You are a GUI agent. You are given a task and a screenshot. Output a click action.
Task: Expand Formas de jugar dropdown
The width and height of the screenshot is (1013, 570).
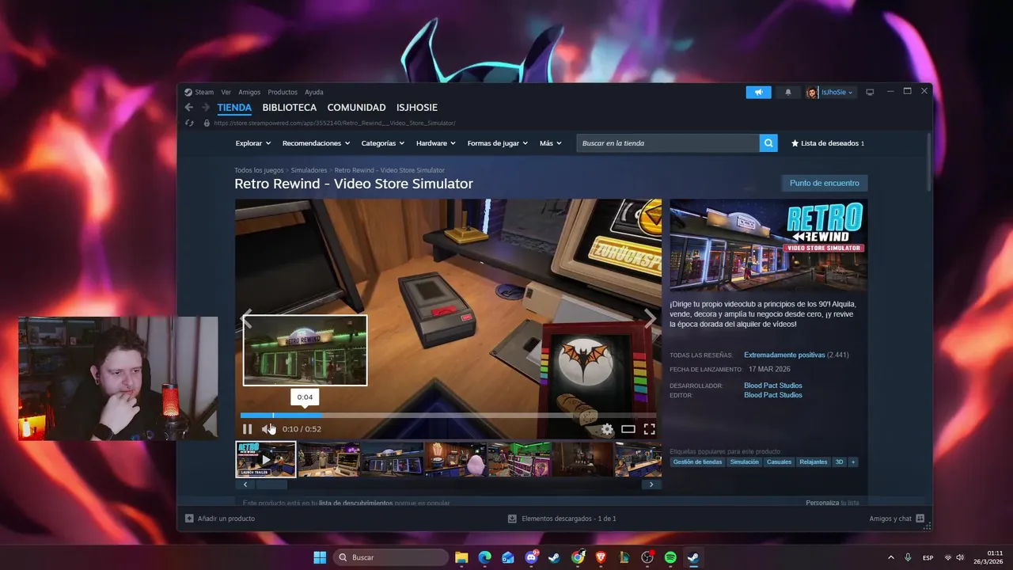499,143
